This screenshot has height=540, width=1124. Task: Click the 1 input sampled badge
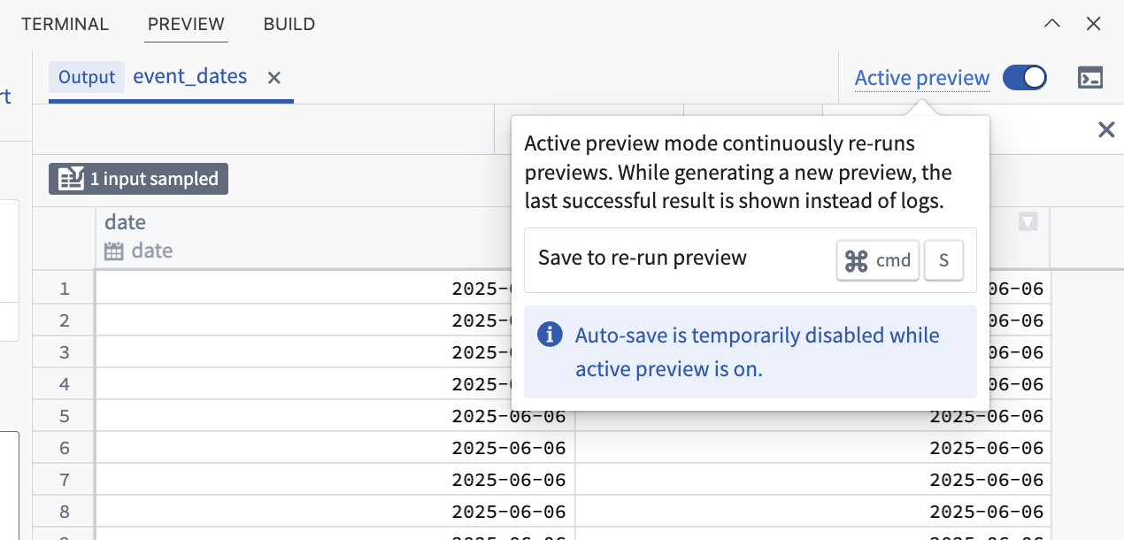coord(138,178)
